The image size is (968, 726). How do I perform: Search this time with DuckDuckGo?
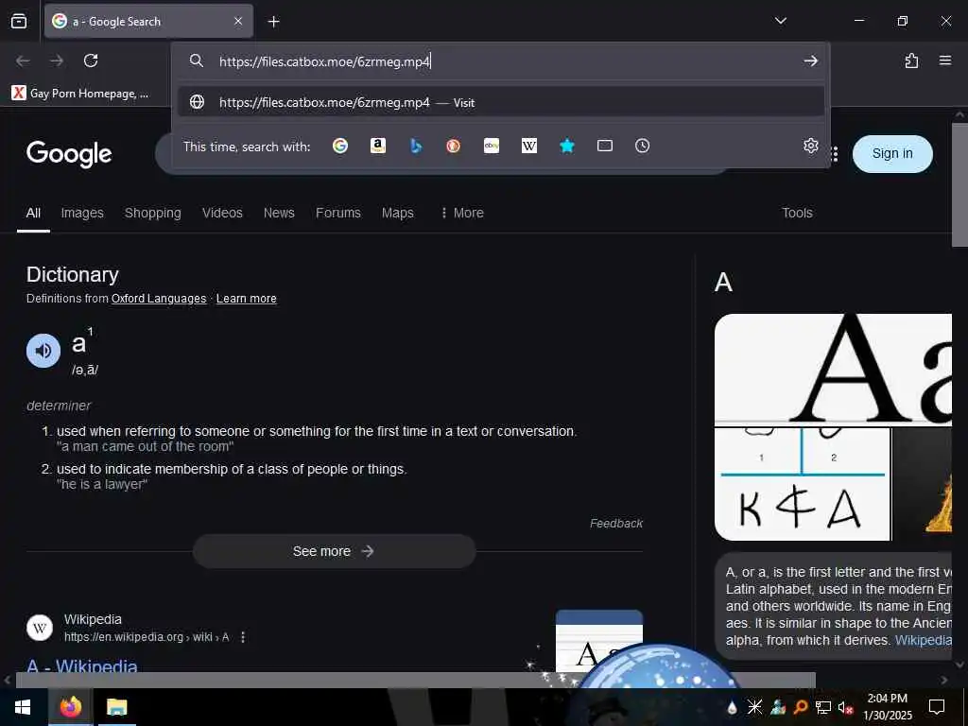453,146
